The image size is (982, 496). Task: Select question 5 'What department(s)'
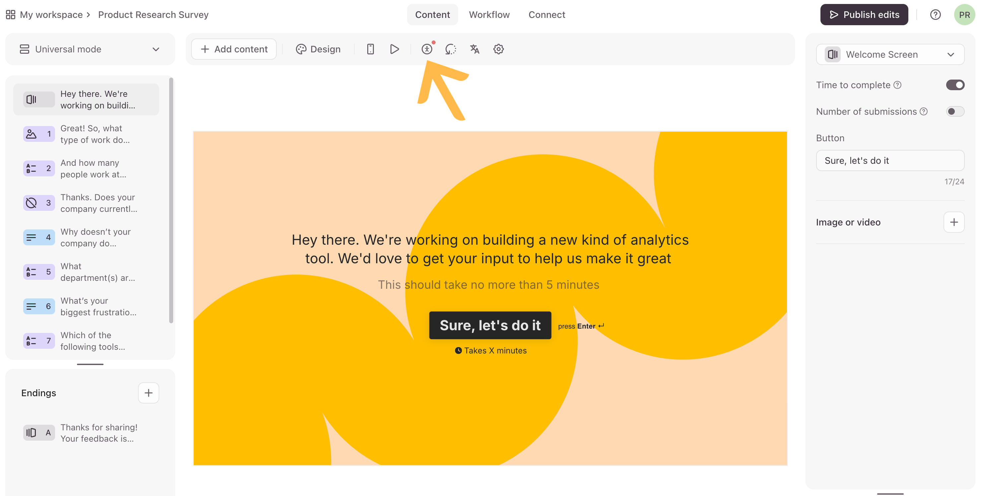click(x=86, y=272)
